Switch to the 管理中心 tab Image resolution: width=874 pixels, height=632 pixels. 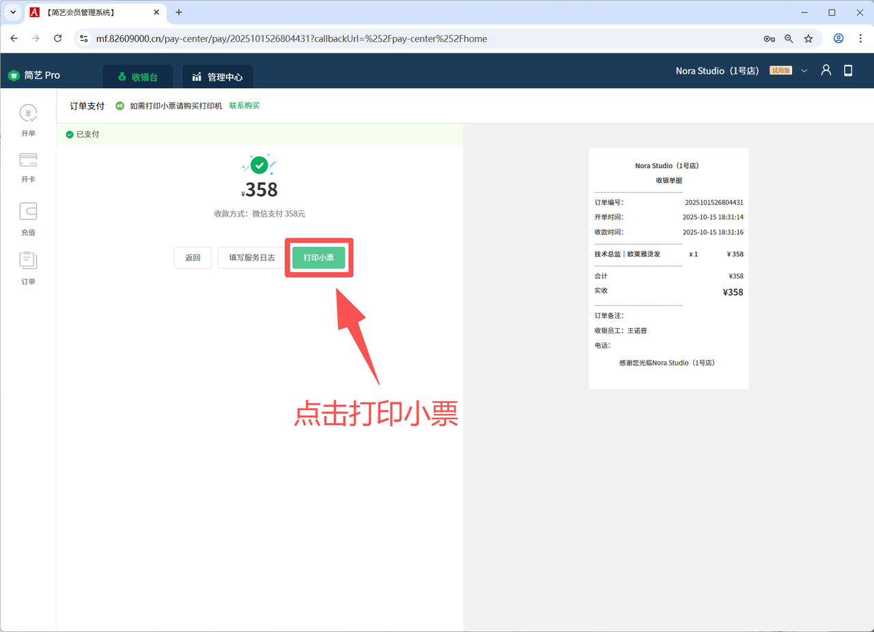218,77
